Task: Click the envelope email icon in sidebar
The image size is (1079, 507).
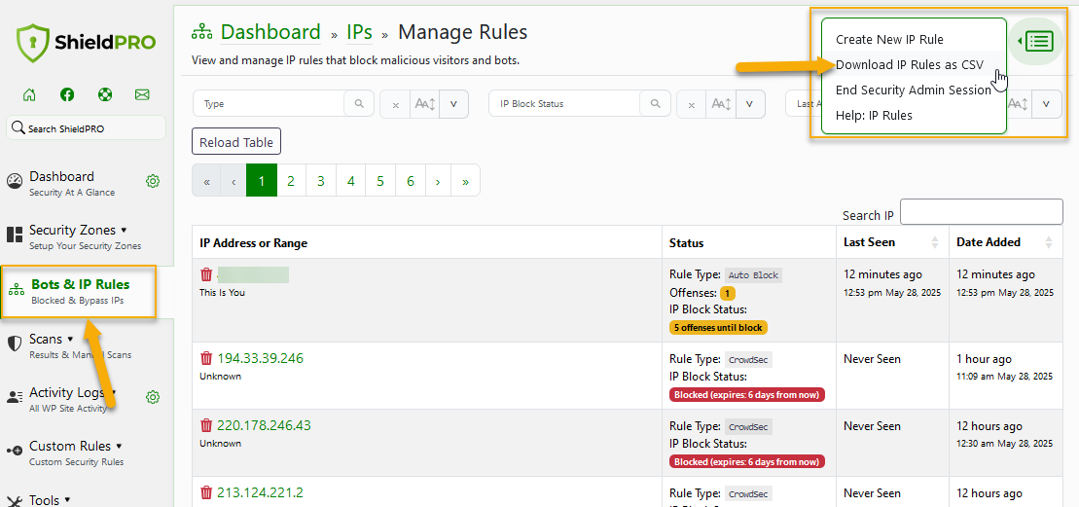Action: 142,95
